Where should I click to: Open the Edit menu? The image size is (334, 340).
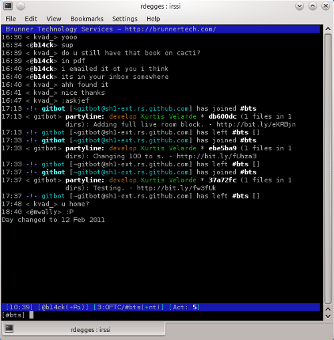tap(31, 19)
